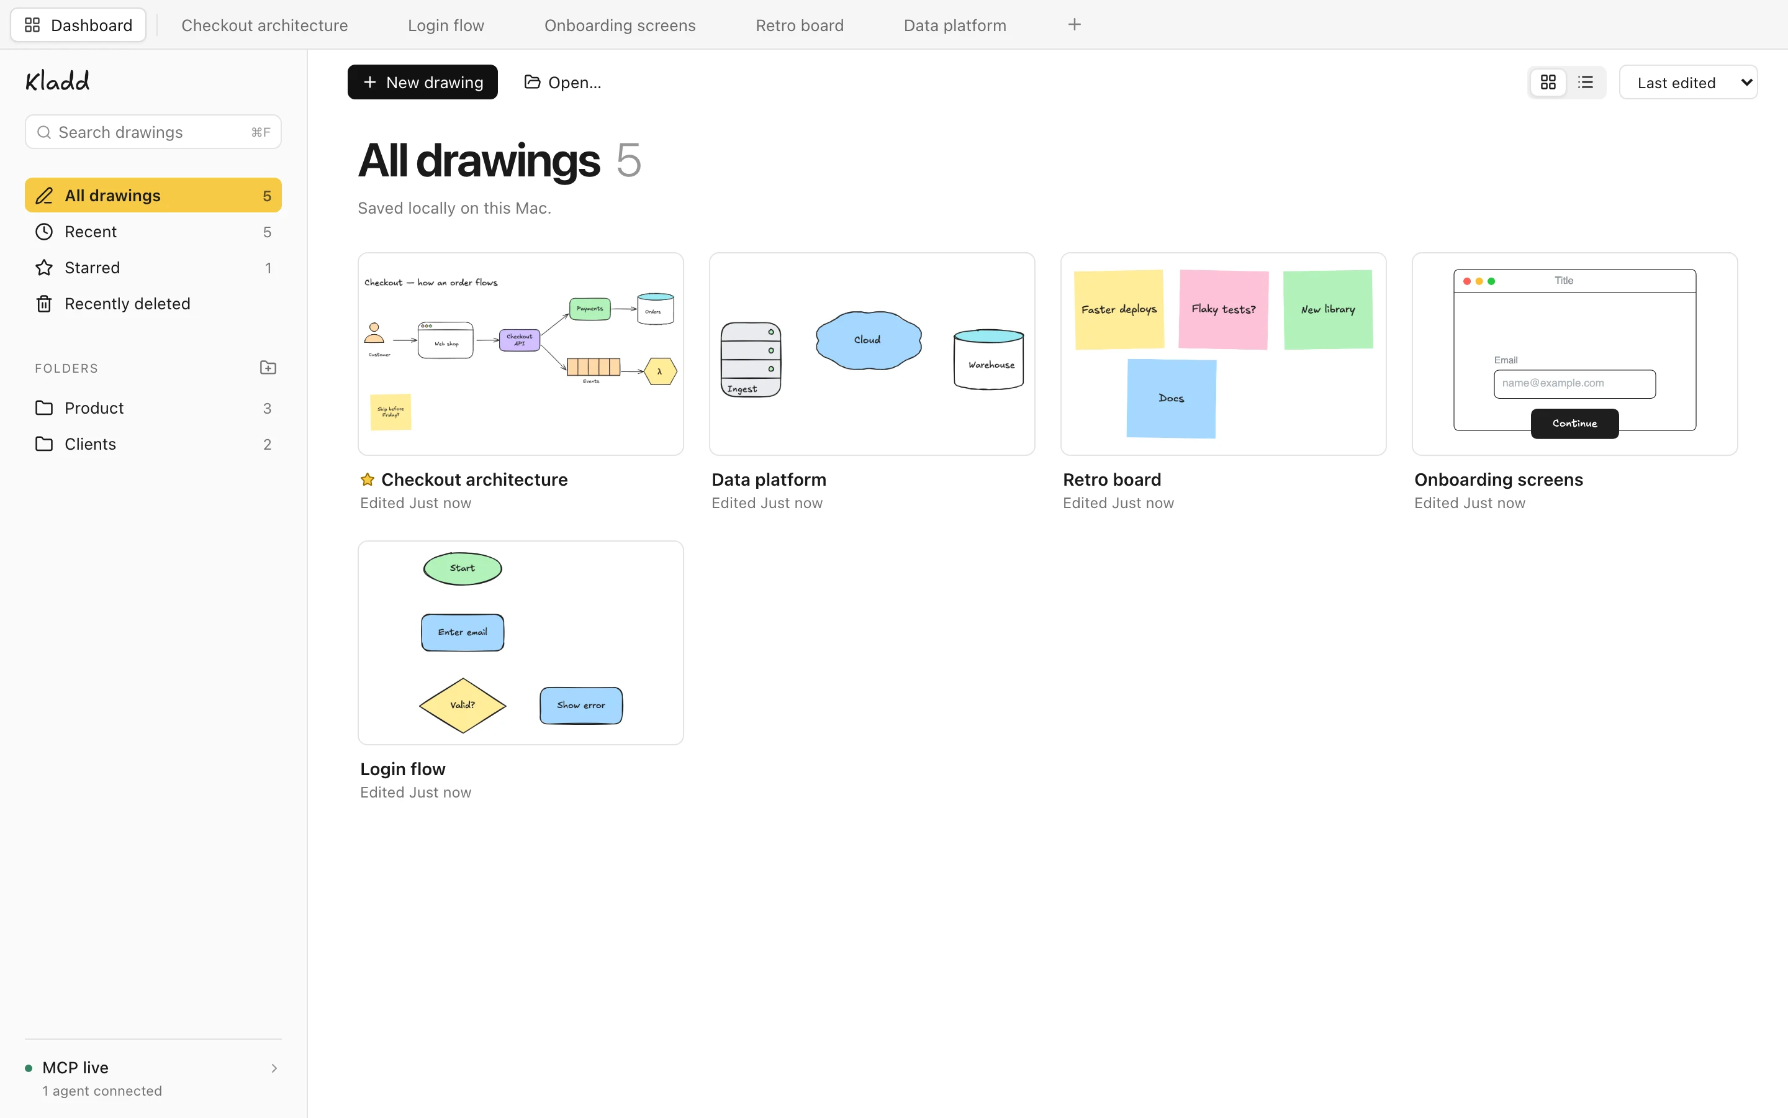Expand the MCP live status chevron

click(274, 1068)
